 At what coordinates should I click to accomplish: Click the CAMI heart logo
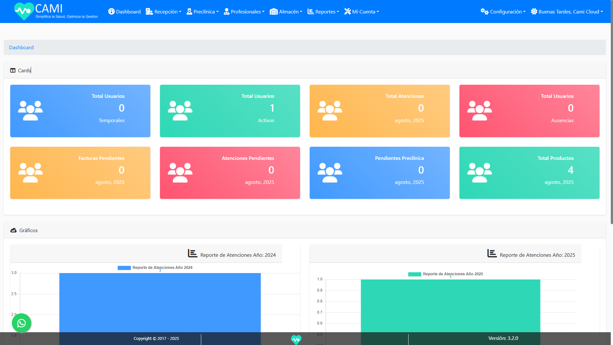24,12
